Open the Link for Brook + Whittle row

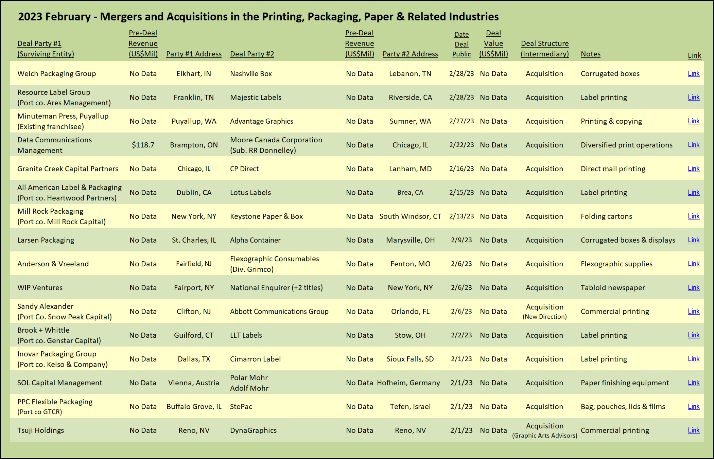[693, 335]
